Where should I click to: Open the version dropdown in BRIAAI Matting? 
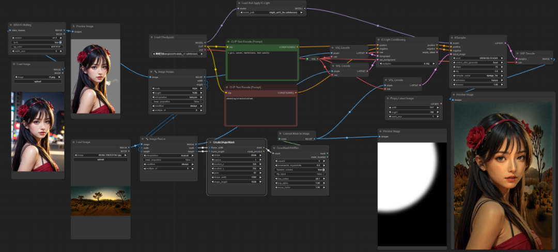point(36,37)
